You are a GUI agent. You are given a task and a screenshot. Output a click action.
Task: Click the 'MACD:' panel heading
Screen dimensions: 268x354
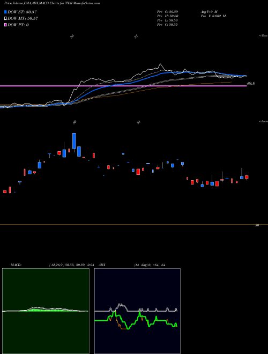(x=16, y=265)
